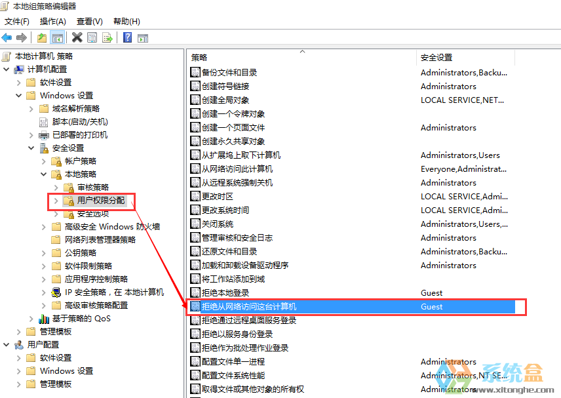The width and height of the screenshot is (561, 398).
Task: Expand 软件设置 under 计算机配置
Action: point(18,83)
